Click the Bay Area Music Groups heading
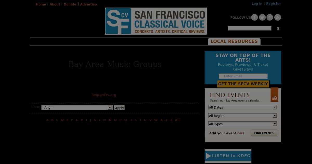 (x=115, y=64)
